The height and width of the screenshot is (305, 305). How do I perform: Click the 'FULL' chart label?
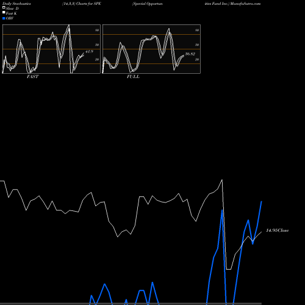pos(133,77)
